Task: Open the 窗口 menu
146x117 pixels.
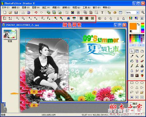Action: (x=97, y=8)
